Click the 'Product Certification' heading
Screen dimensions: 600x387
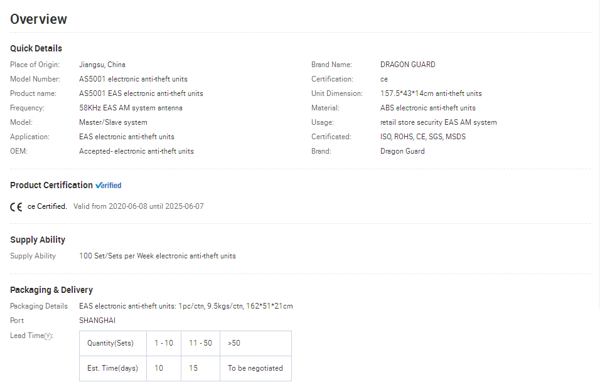[51, 186]
